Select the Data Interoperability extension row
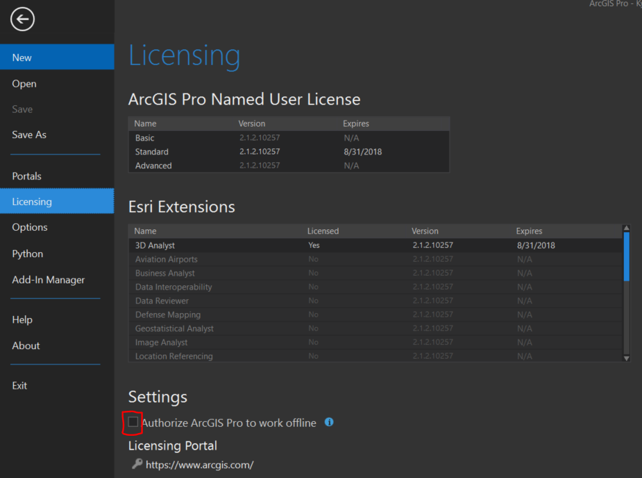 pyautogui.click(x=375, y=287)
